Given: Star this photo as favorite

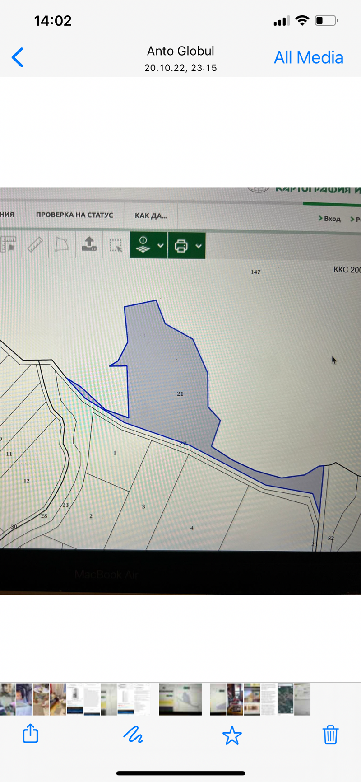Looking at the screenshot, I should point(232,735).
